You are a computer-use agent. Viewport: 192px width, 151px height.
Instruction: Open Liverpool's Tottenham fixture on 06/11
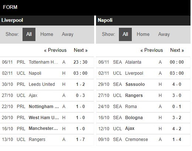click(x=47, y=62)
